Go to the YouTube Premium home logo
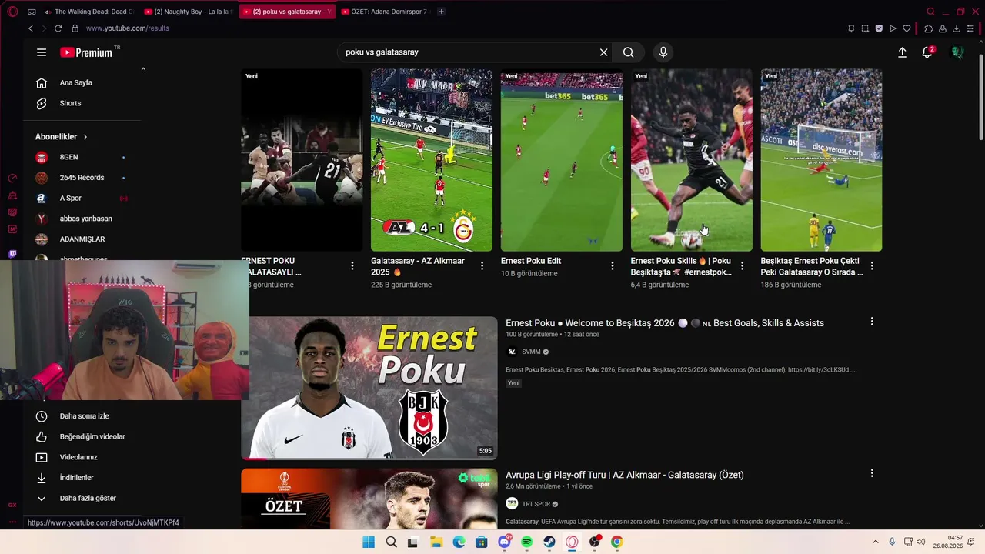 [x=86, y=52]
